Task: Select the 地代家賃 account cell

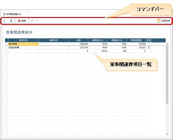Action: [23, 44]
